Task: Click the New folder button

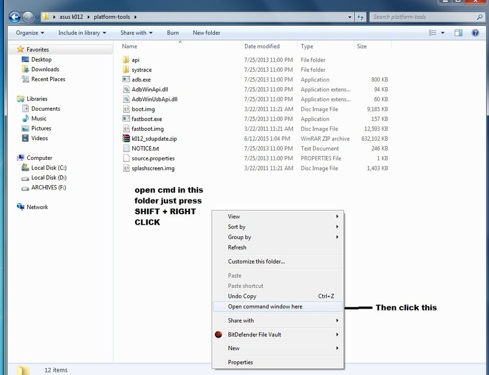Action: point(206,33)
